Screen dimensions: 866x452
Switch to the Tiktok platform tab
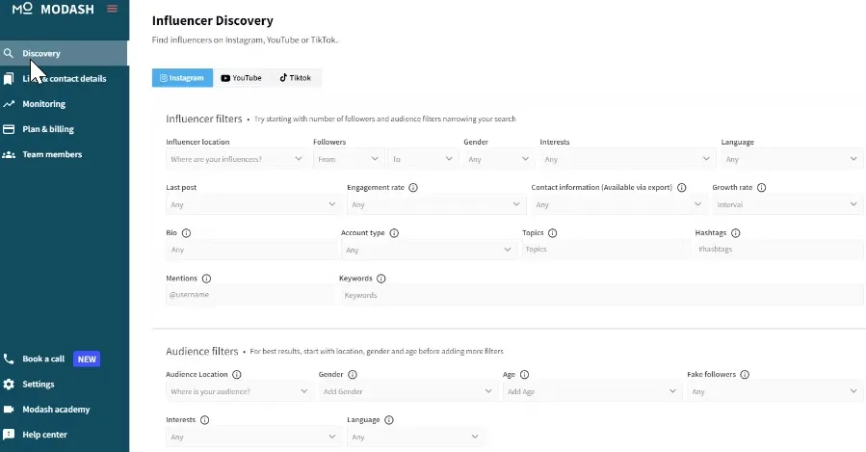[x=296, y=78]
